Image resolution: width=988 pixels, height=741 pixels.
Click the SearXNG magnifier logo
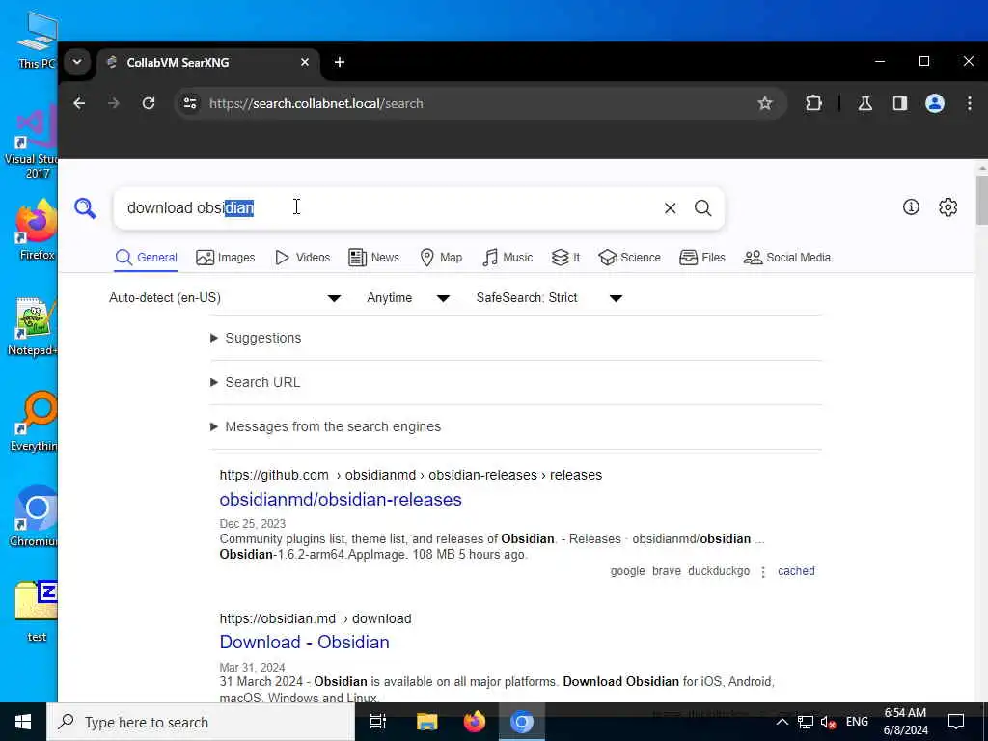point(85,208)
